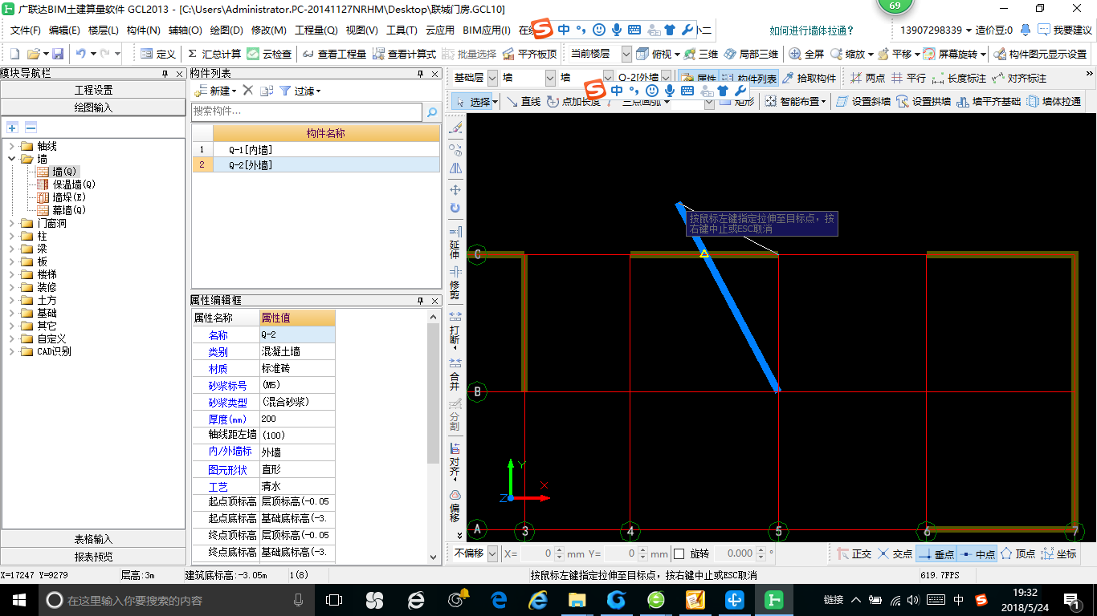Viewport: 1097px width, 616px height.
Task: Add a 长度标注 length dimension
Action: [959, 78]
